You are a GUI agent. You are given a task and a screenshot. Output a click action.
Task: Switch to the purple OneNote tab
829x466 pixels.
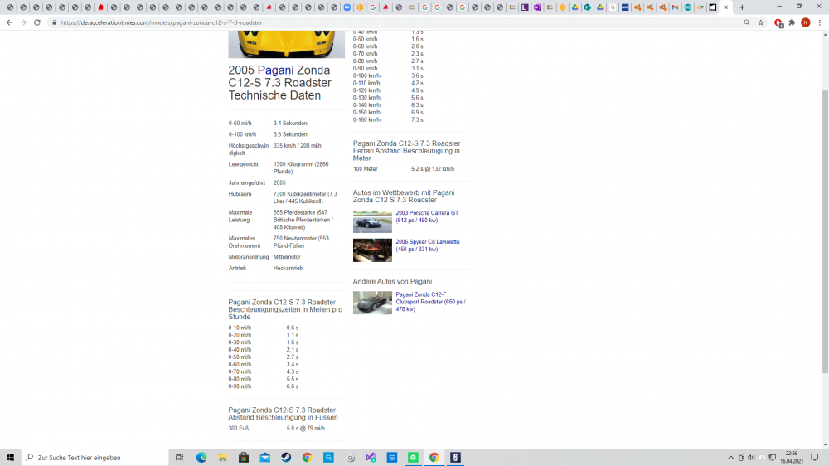pyautogui.click(x=537, y=7)
